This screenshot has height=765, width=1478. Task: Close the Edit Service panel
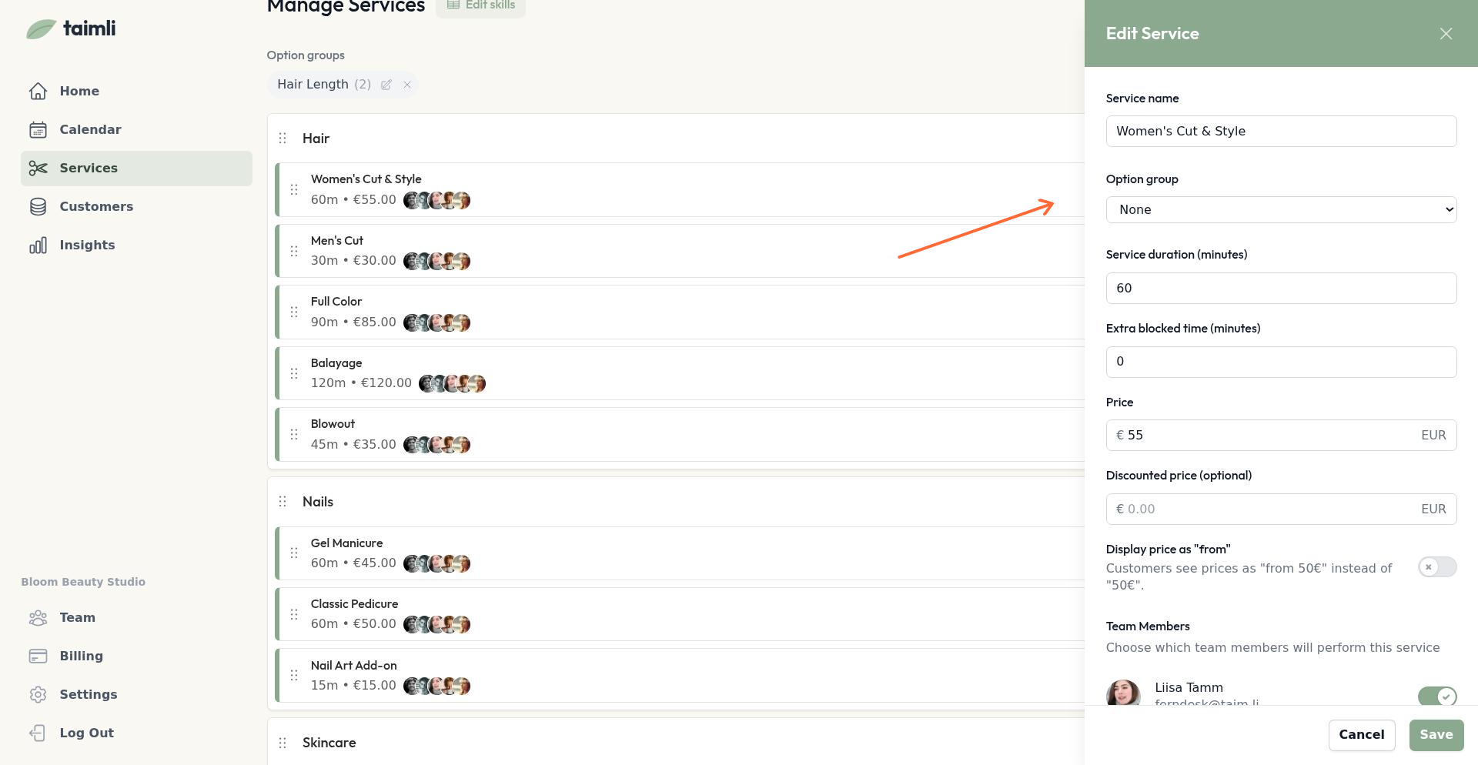[x=1446, y=34]
